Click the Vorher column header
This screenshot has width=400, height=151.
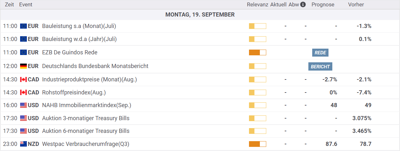click(356, 4)
